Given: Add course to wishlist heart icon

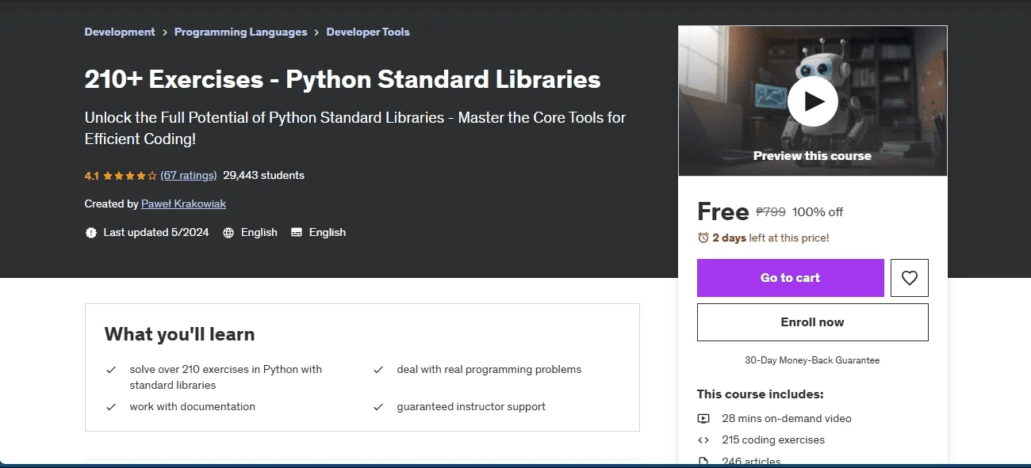Looking at the screenshot, I should [910, 278].
